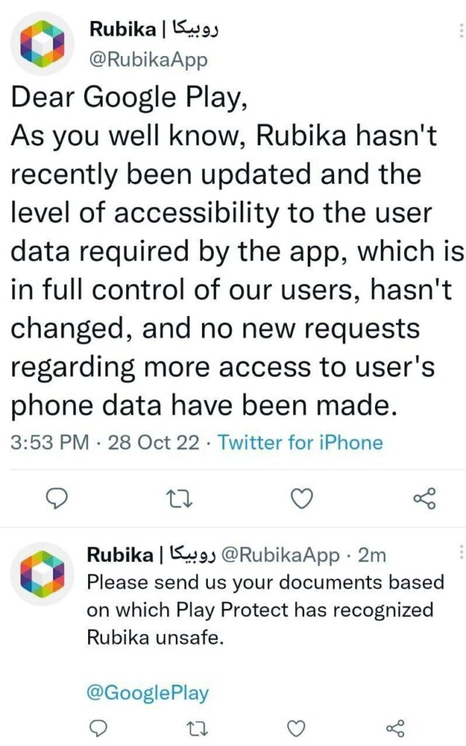466x746 pixels.
Task: Tap the 3:53 PM 28 Oct 22 timestamp
Action: pos(105,442)
